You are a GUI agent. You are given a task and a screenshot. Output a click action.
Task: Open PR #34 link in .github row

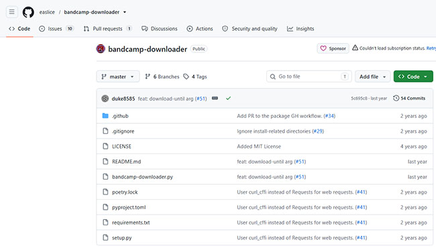(329, 116)
